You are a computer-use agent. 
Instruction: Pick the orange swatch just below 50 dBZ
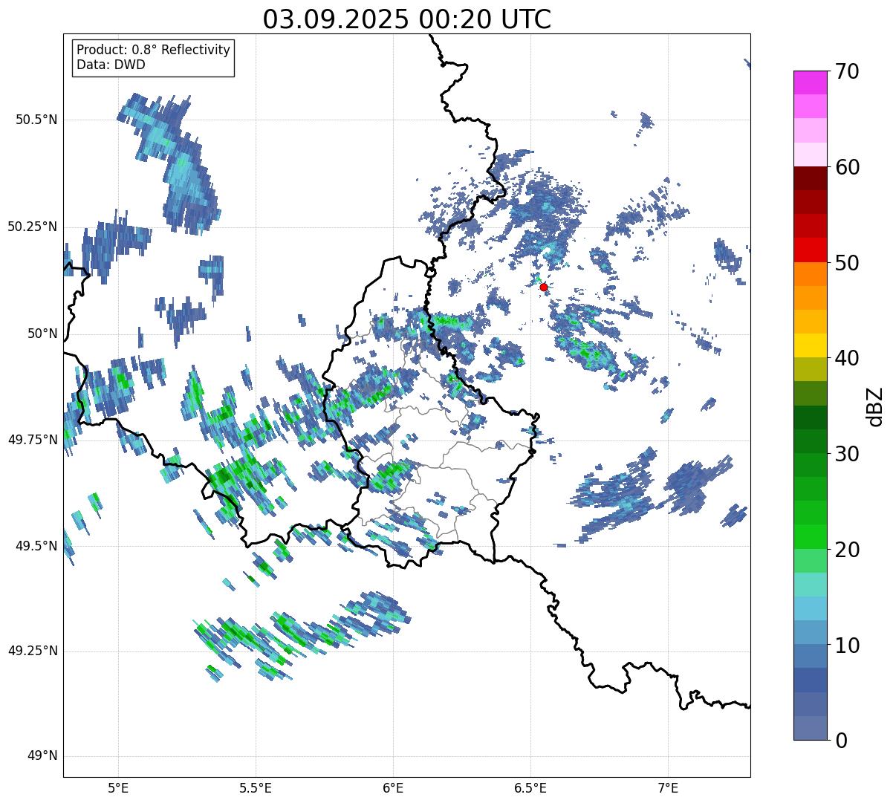click(810, 274)
